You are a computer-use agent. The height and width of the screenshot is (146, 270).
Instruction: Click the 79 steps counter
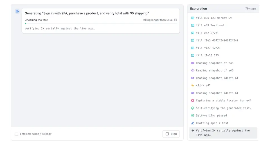pyautogui.click(x=251, y=9)
